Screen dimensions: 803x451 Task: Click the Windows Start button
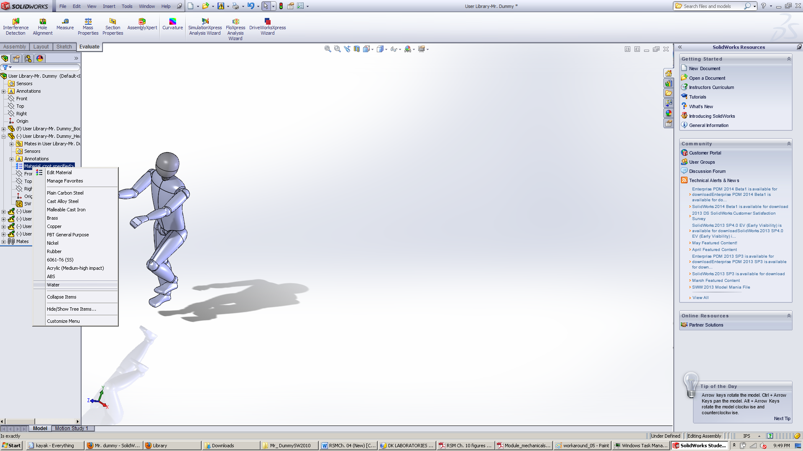(11, 446)
